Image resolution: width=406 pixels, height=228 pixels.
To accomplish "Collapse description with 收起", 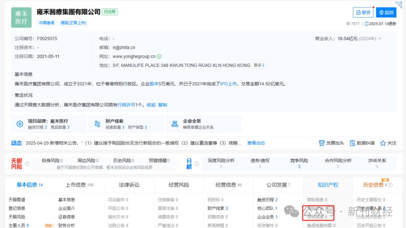I will 151,105.
